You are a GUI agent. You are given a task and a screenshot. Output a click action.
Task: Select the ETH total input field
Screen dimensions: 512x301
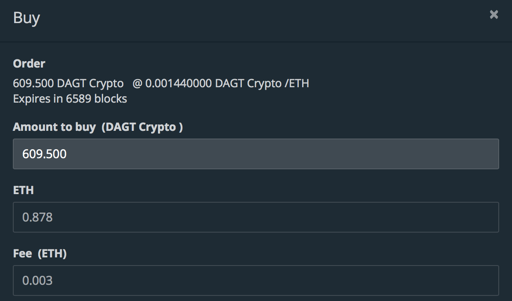coord(256,217)
